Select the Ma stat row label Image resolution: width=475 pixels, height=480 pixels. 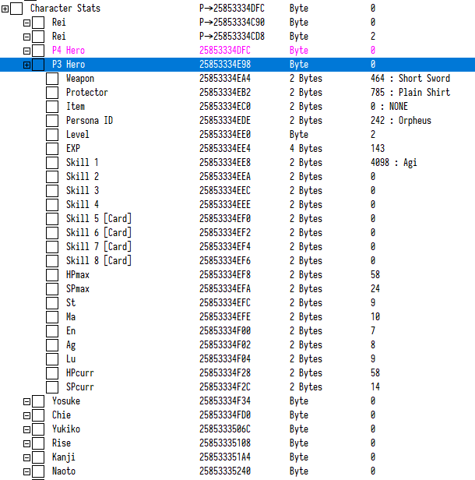pos(71,317)
